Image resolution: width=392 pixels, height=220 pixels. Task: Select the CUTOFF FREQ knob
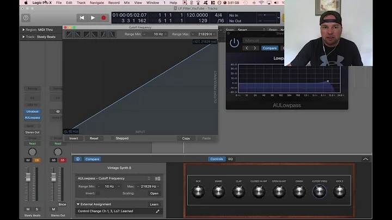[320, 192]
